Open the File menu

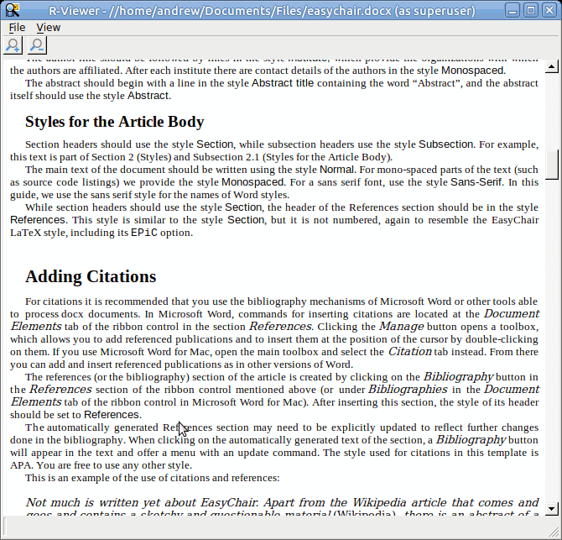(x=17, y=27)
